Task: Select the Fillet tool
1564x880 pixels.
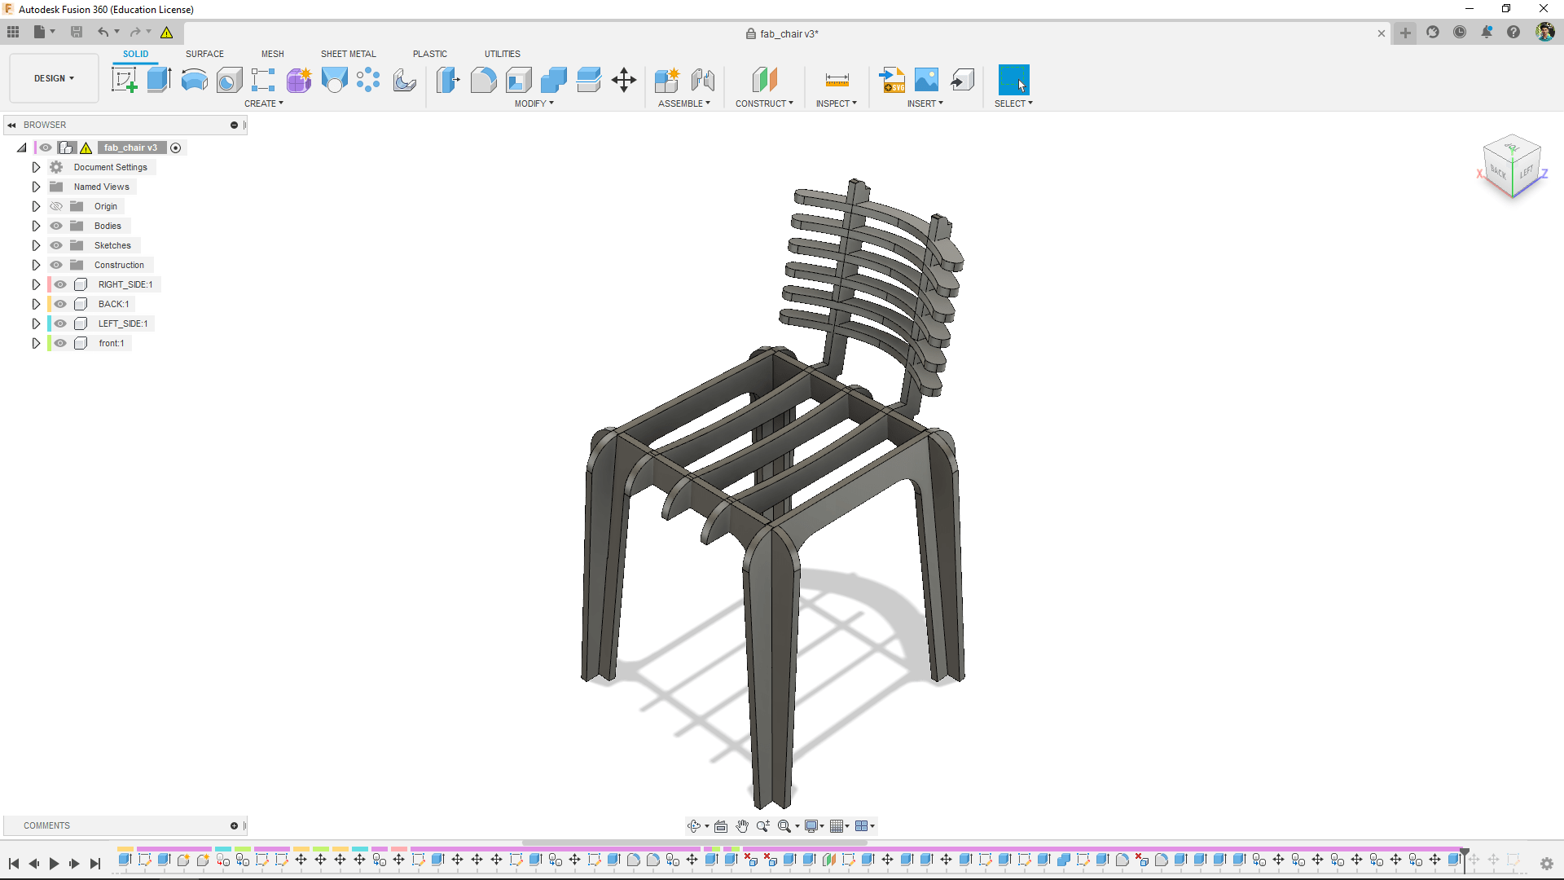Action: (x=483, y=80)
